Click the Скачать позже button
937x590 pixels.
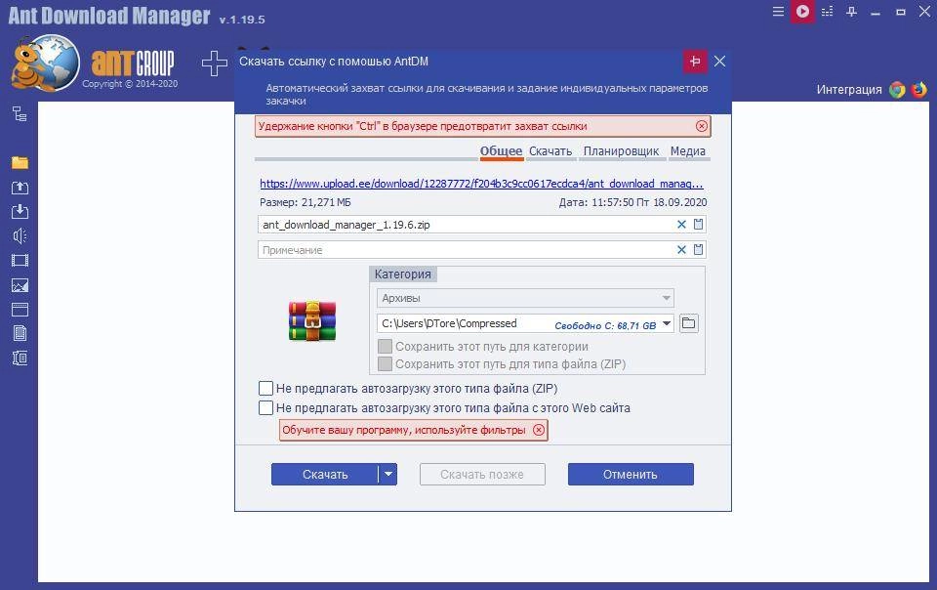(482, 474)
